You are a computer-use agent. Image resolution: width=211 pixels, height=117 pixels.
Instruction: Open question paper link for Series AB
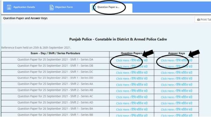[x=132, y=91]
